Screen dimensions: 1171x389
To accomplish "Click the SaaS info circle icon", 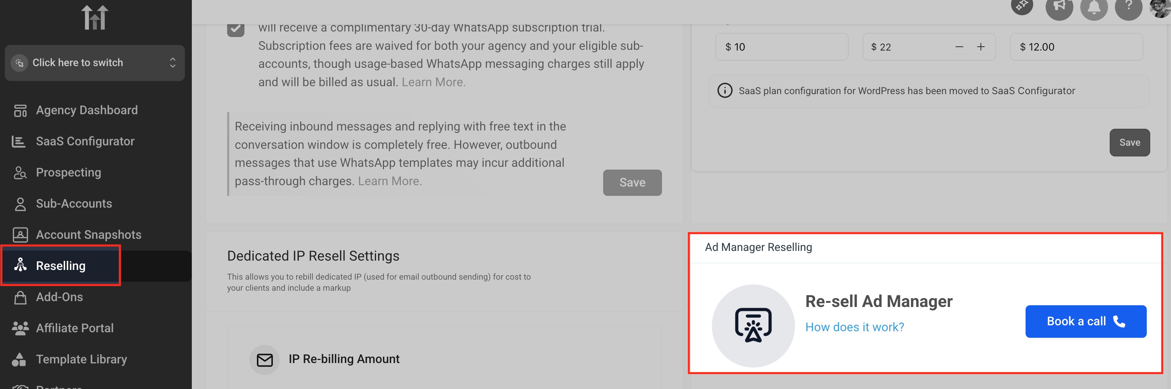I will [x=725, y=90].
